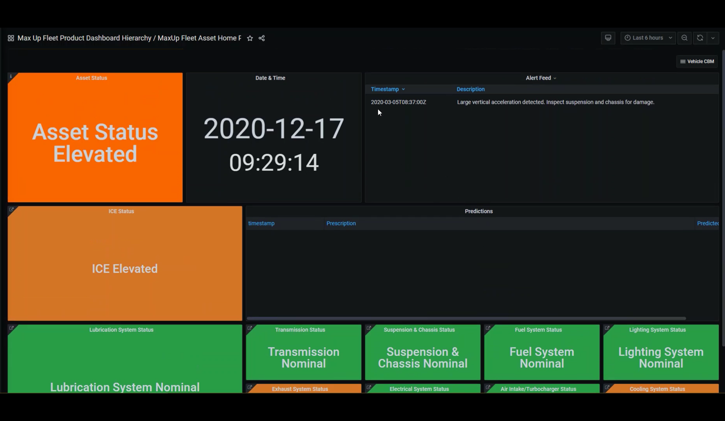Image resolution: width=725 pixels, height=421 pixels.
Task: Refresh the dashboard
Action: pos(700,38)
